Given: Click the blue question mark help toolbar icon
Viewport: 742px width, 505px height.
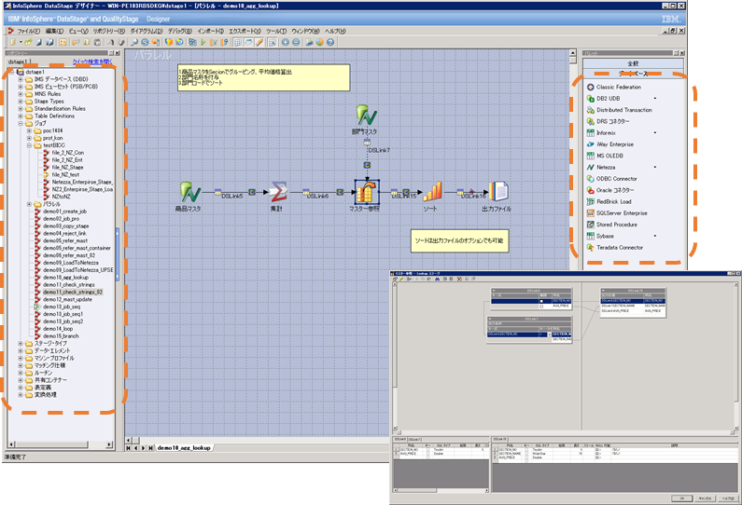Looking at the screenshot, I should click(x=330, y=42).
